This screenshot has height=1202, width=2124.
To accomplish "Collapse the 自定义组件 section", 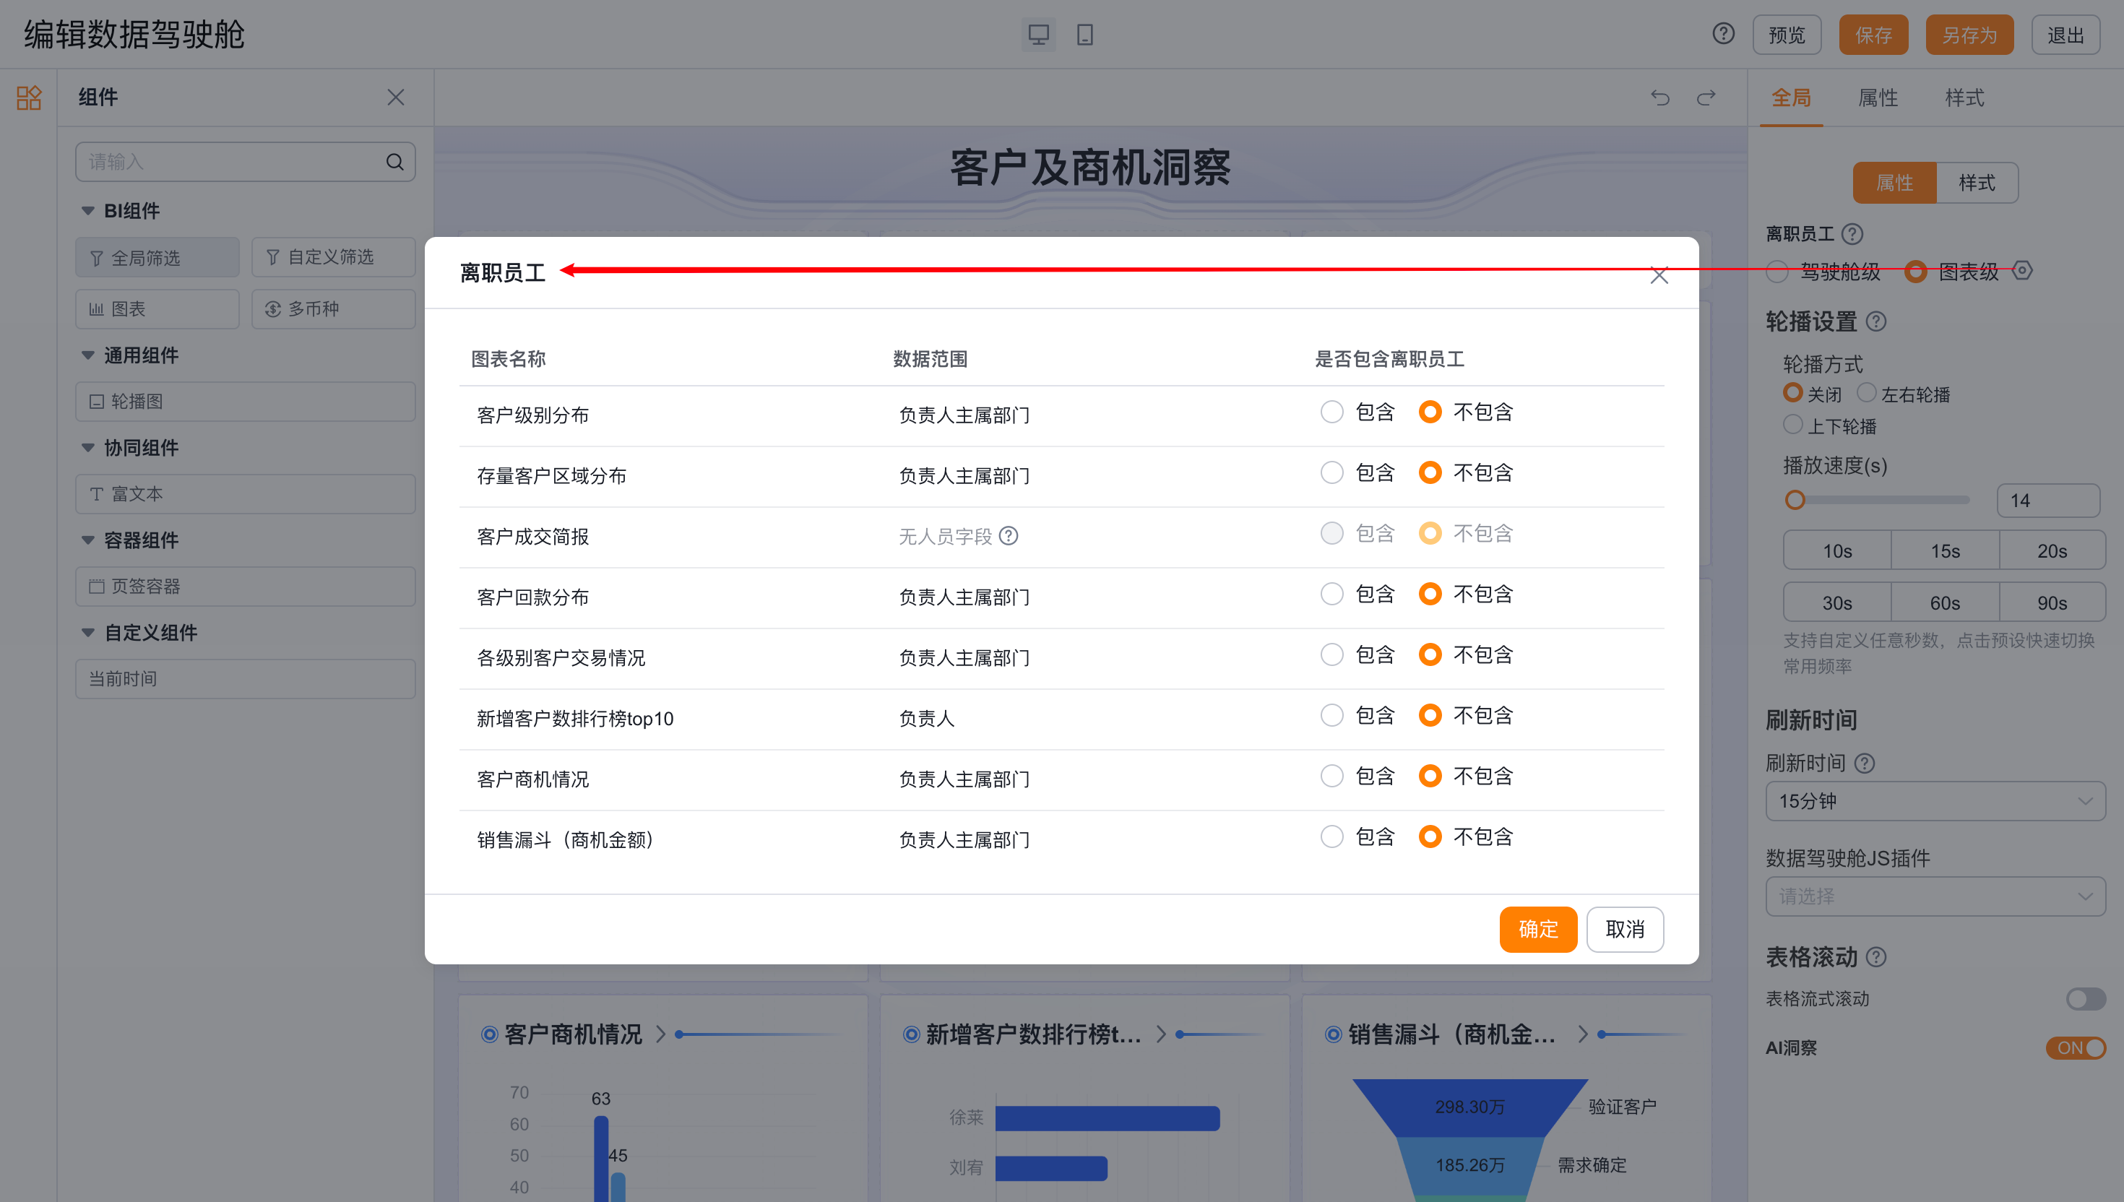I will 87,632.
